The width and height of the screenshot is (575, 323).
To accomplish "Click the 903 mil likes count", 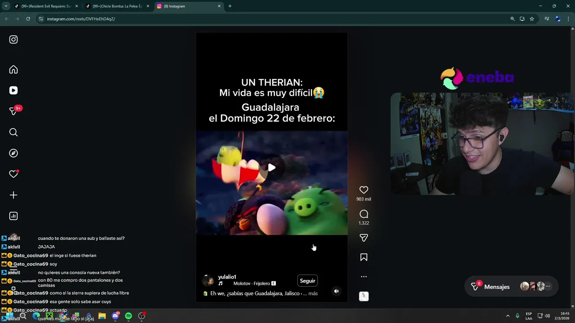I will click(364, 199).
